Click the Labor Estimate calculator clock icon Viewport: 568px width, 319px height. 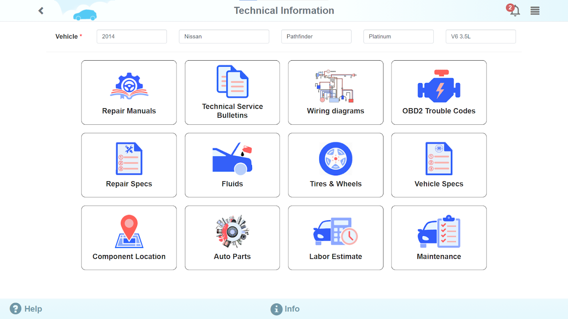pos(336,232)
